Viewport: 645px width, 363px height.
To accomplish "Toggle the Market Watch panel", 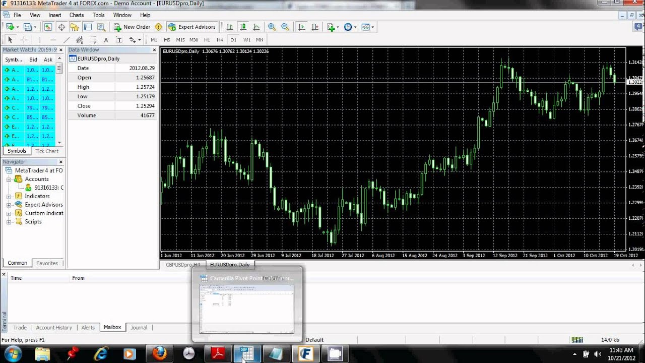I will pos(48,27).
